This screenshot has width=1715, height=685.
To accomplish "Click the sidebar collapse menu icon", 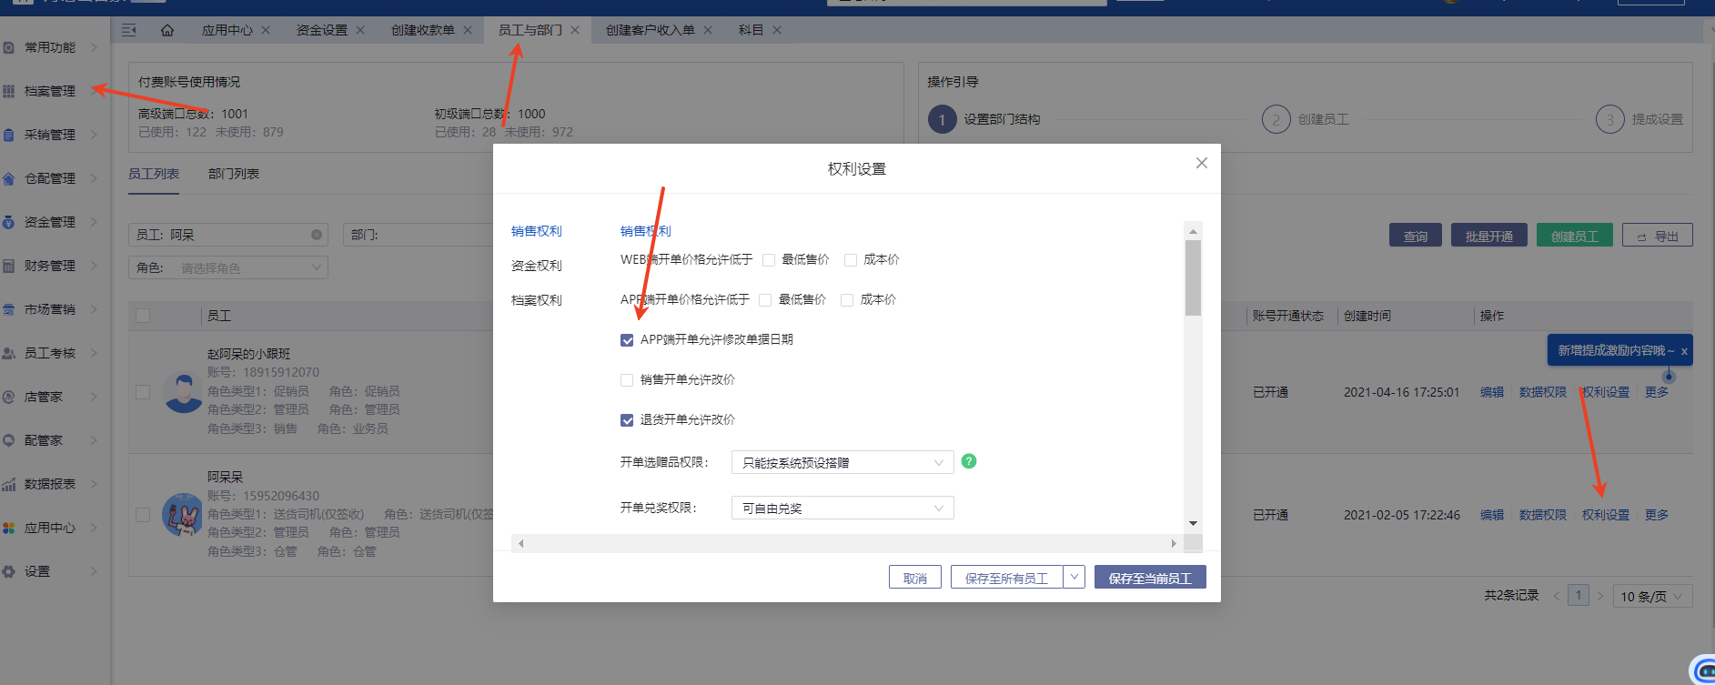I will [x=129, y=30].
